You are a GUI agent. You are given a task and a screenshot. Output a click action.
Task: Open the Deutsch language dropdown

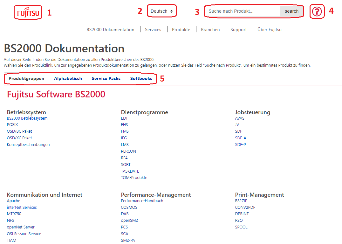(161, 11)
